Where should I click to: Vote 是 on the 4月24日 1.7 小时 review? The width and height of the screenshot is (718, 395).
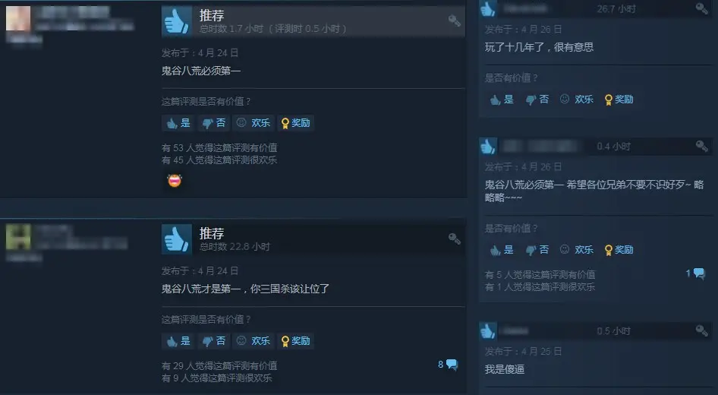click(x=178, y=123)
